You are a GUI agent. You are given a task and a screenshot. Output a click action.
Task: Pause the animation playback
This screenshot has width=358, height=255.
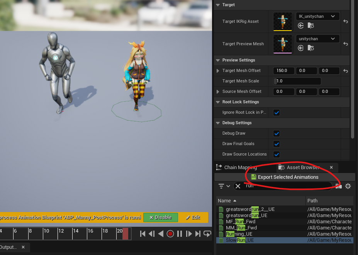tap(180, 234)
